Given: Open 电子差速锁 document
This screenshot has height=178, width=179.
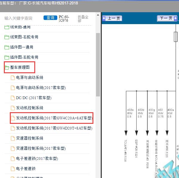Looking at the screenshot, I should click(x=26, y=168).
